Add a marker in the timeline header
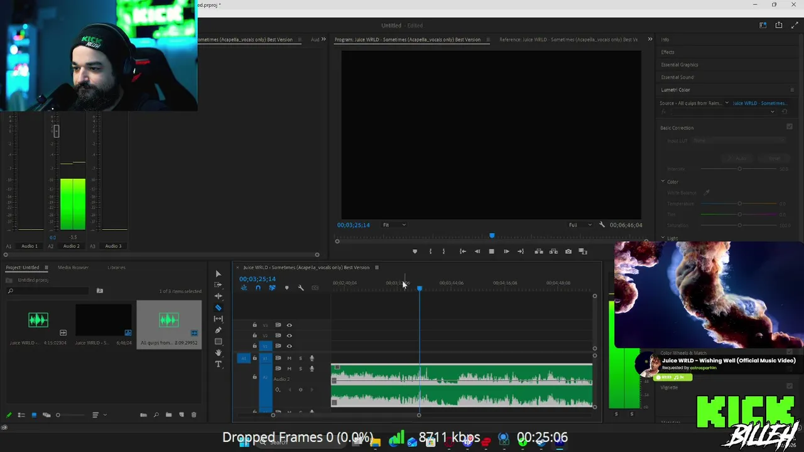 [x=287, y=288]
